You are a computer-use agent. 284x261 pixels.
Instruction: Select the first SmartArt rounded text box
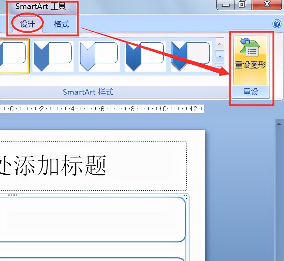click(x=92, y=219)
